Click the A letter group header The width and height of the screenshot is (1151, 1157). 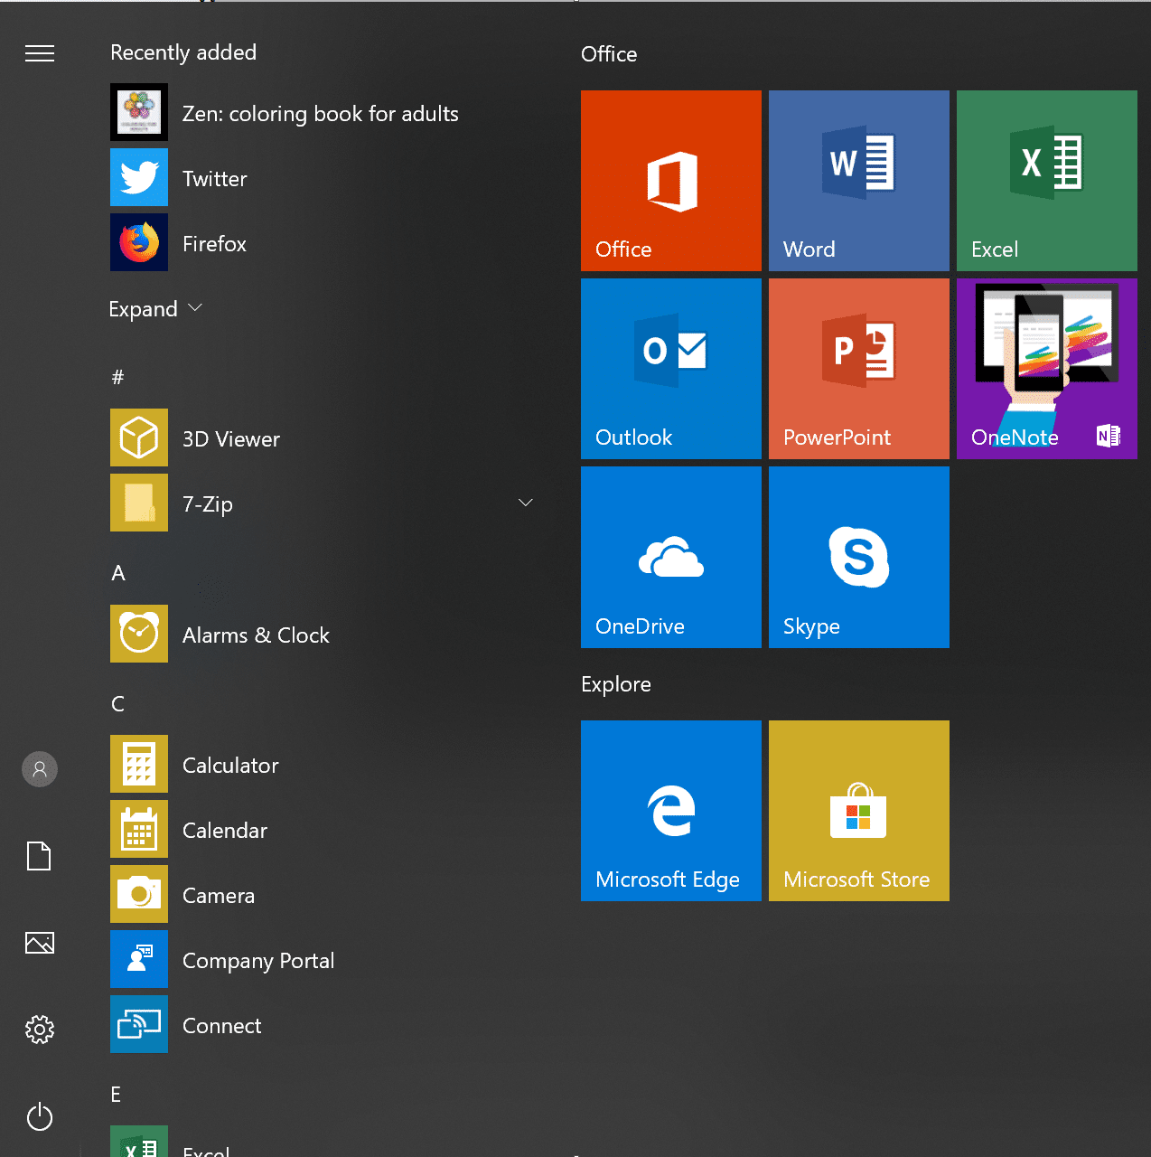click(x=118, y=573)
